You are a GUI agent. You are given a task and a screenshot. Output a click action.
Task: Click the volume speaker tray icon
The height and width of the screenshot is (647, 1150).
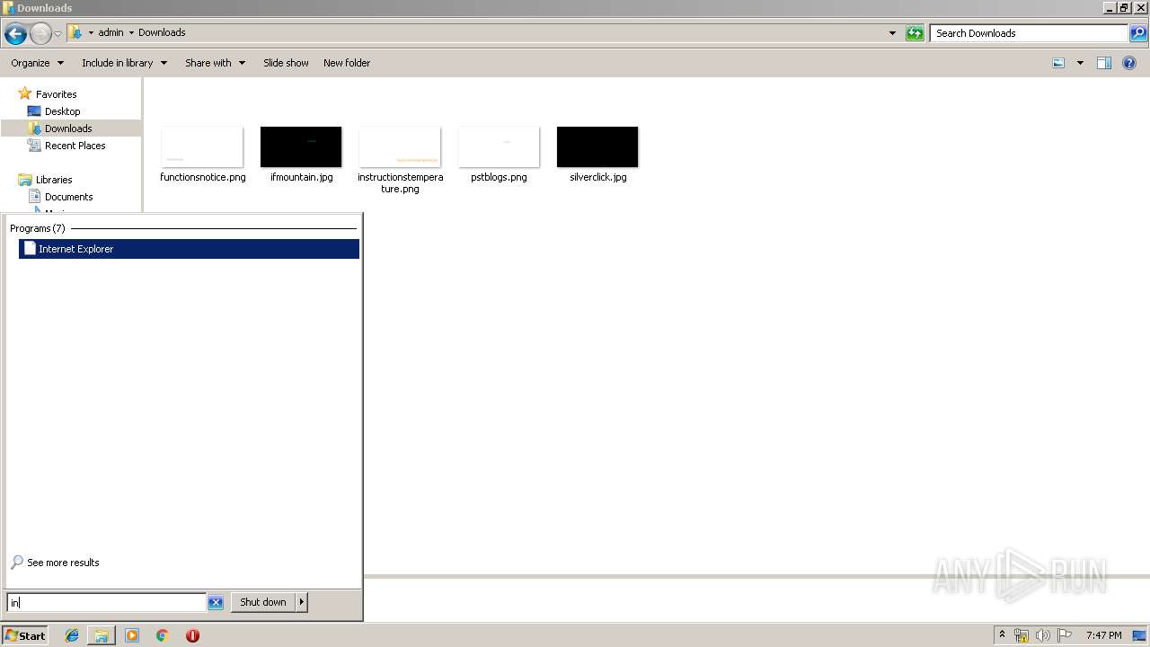click(x=1043, y=635)
